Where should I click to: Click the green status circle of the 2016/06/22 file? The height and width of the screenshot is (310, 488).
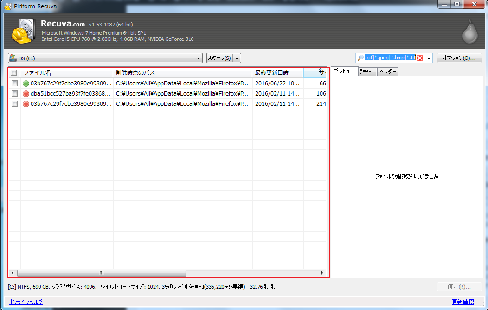tap(26, 84)
